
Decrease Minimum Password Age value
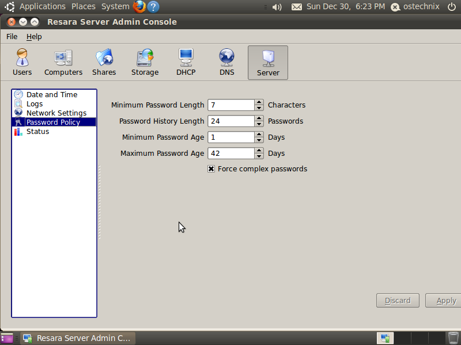pyautogui.click(x=259, y=140)
